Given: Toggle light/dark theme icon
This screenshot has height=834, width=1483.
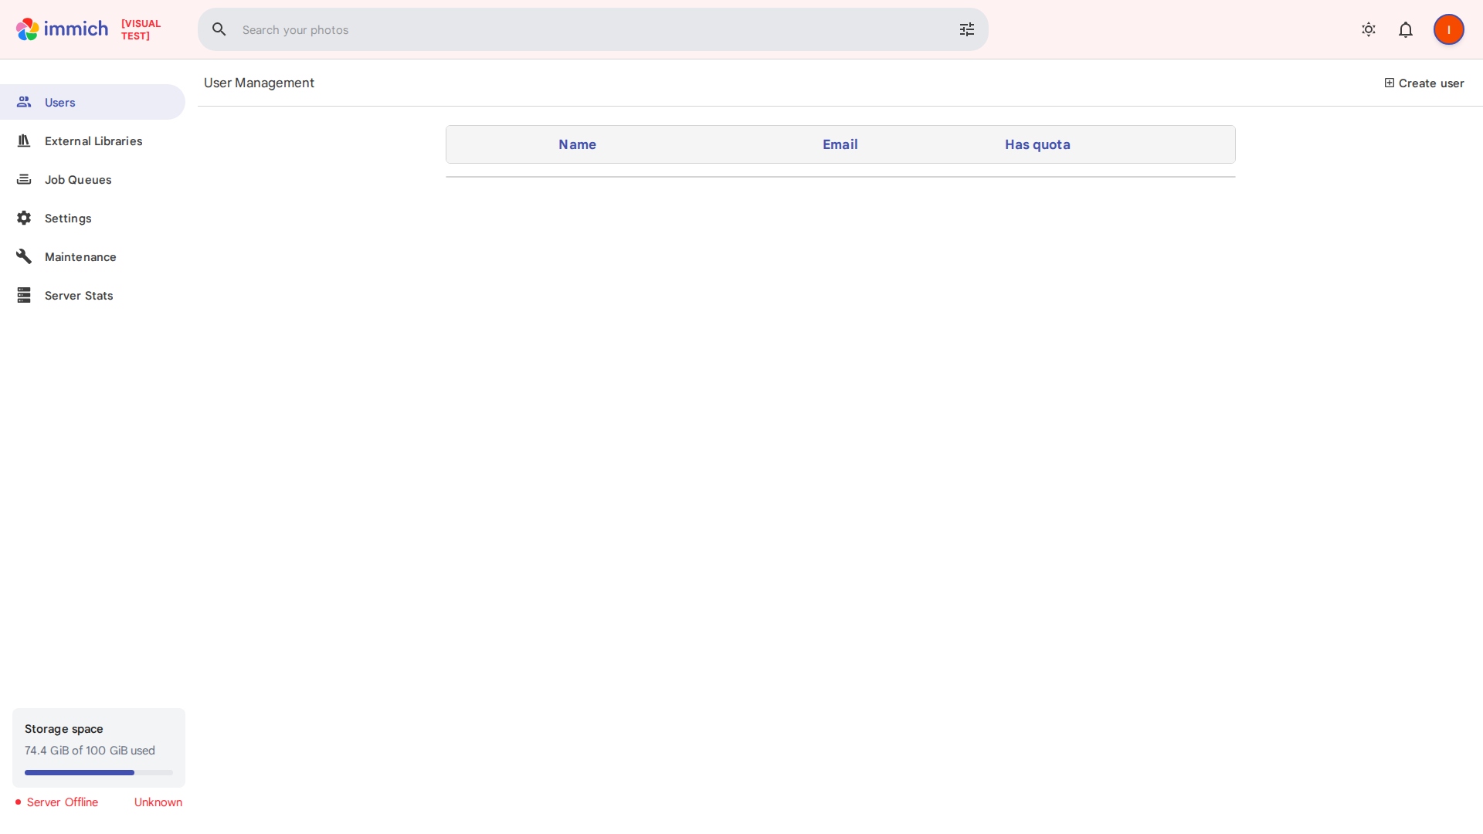Looking at the screenshot, I should tap(1369, 29).
